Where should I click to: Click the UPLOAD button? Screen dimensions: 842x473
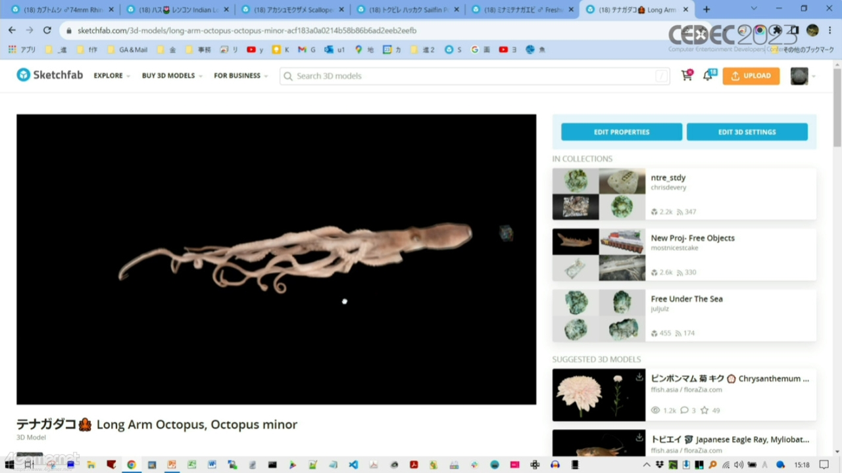(751, 76)
